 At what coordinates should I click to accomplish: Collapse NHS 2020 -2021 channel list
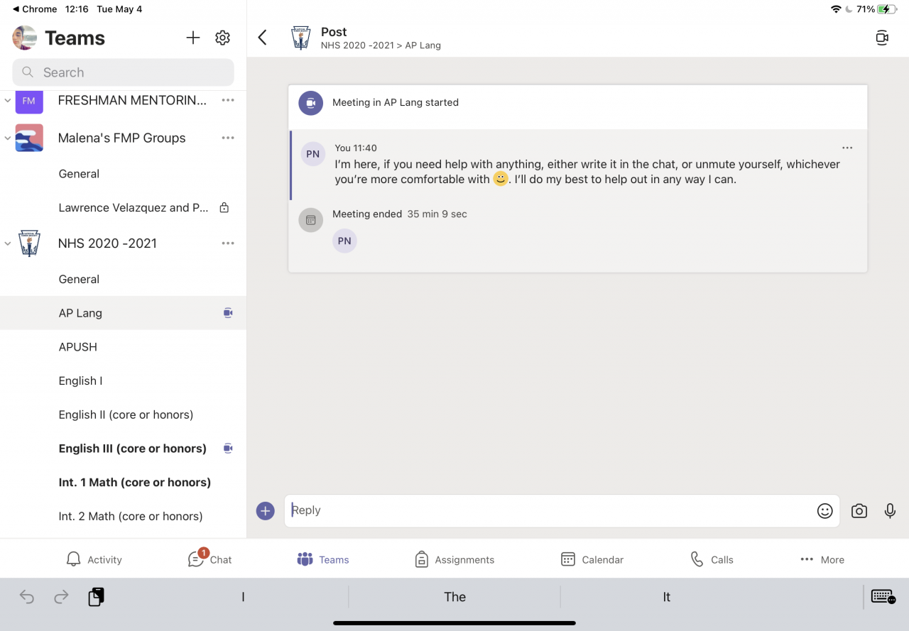8,243
